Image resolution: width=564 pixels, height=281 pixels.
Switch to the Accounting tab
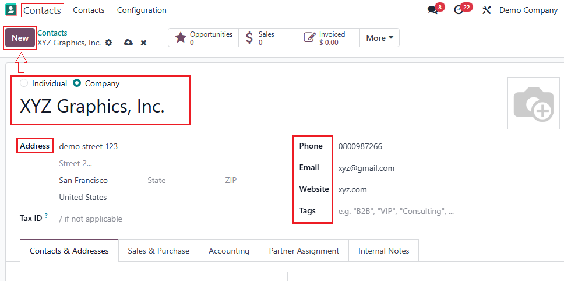[x=229, y=251]
